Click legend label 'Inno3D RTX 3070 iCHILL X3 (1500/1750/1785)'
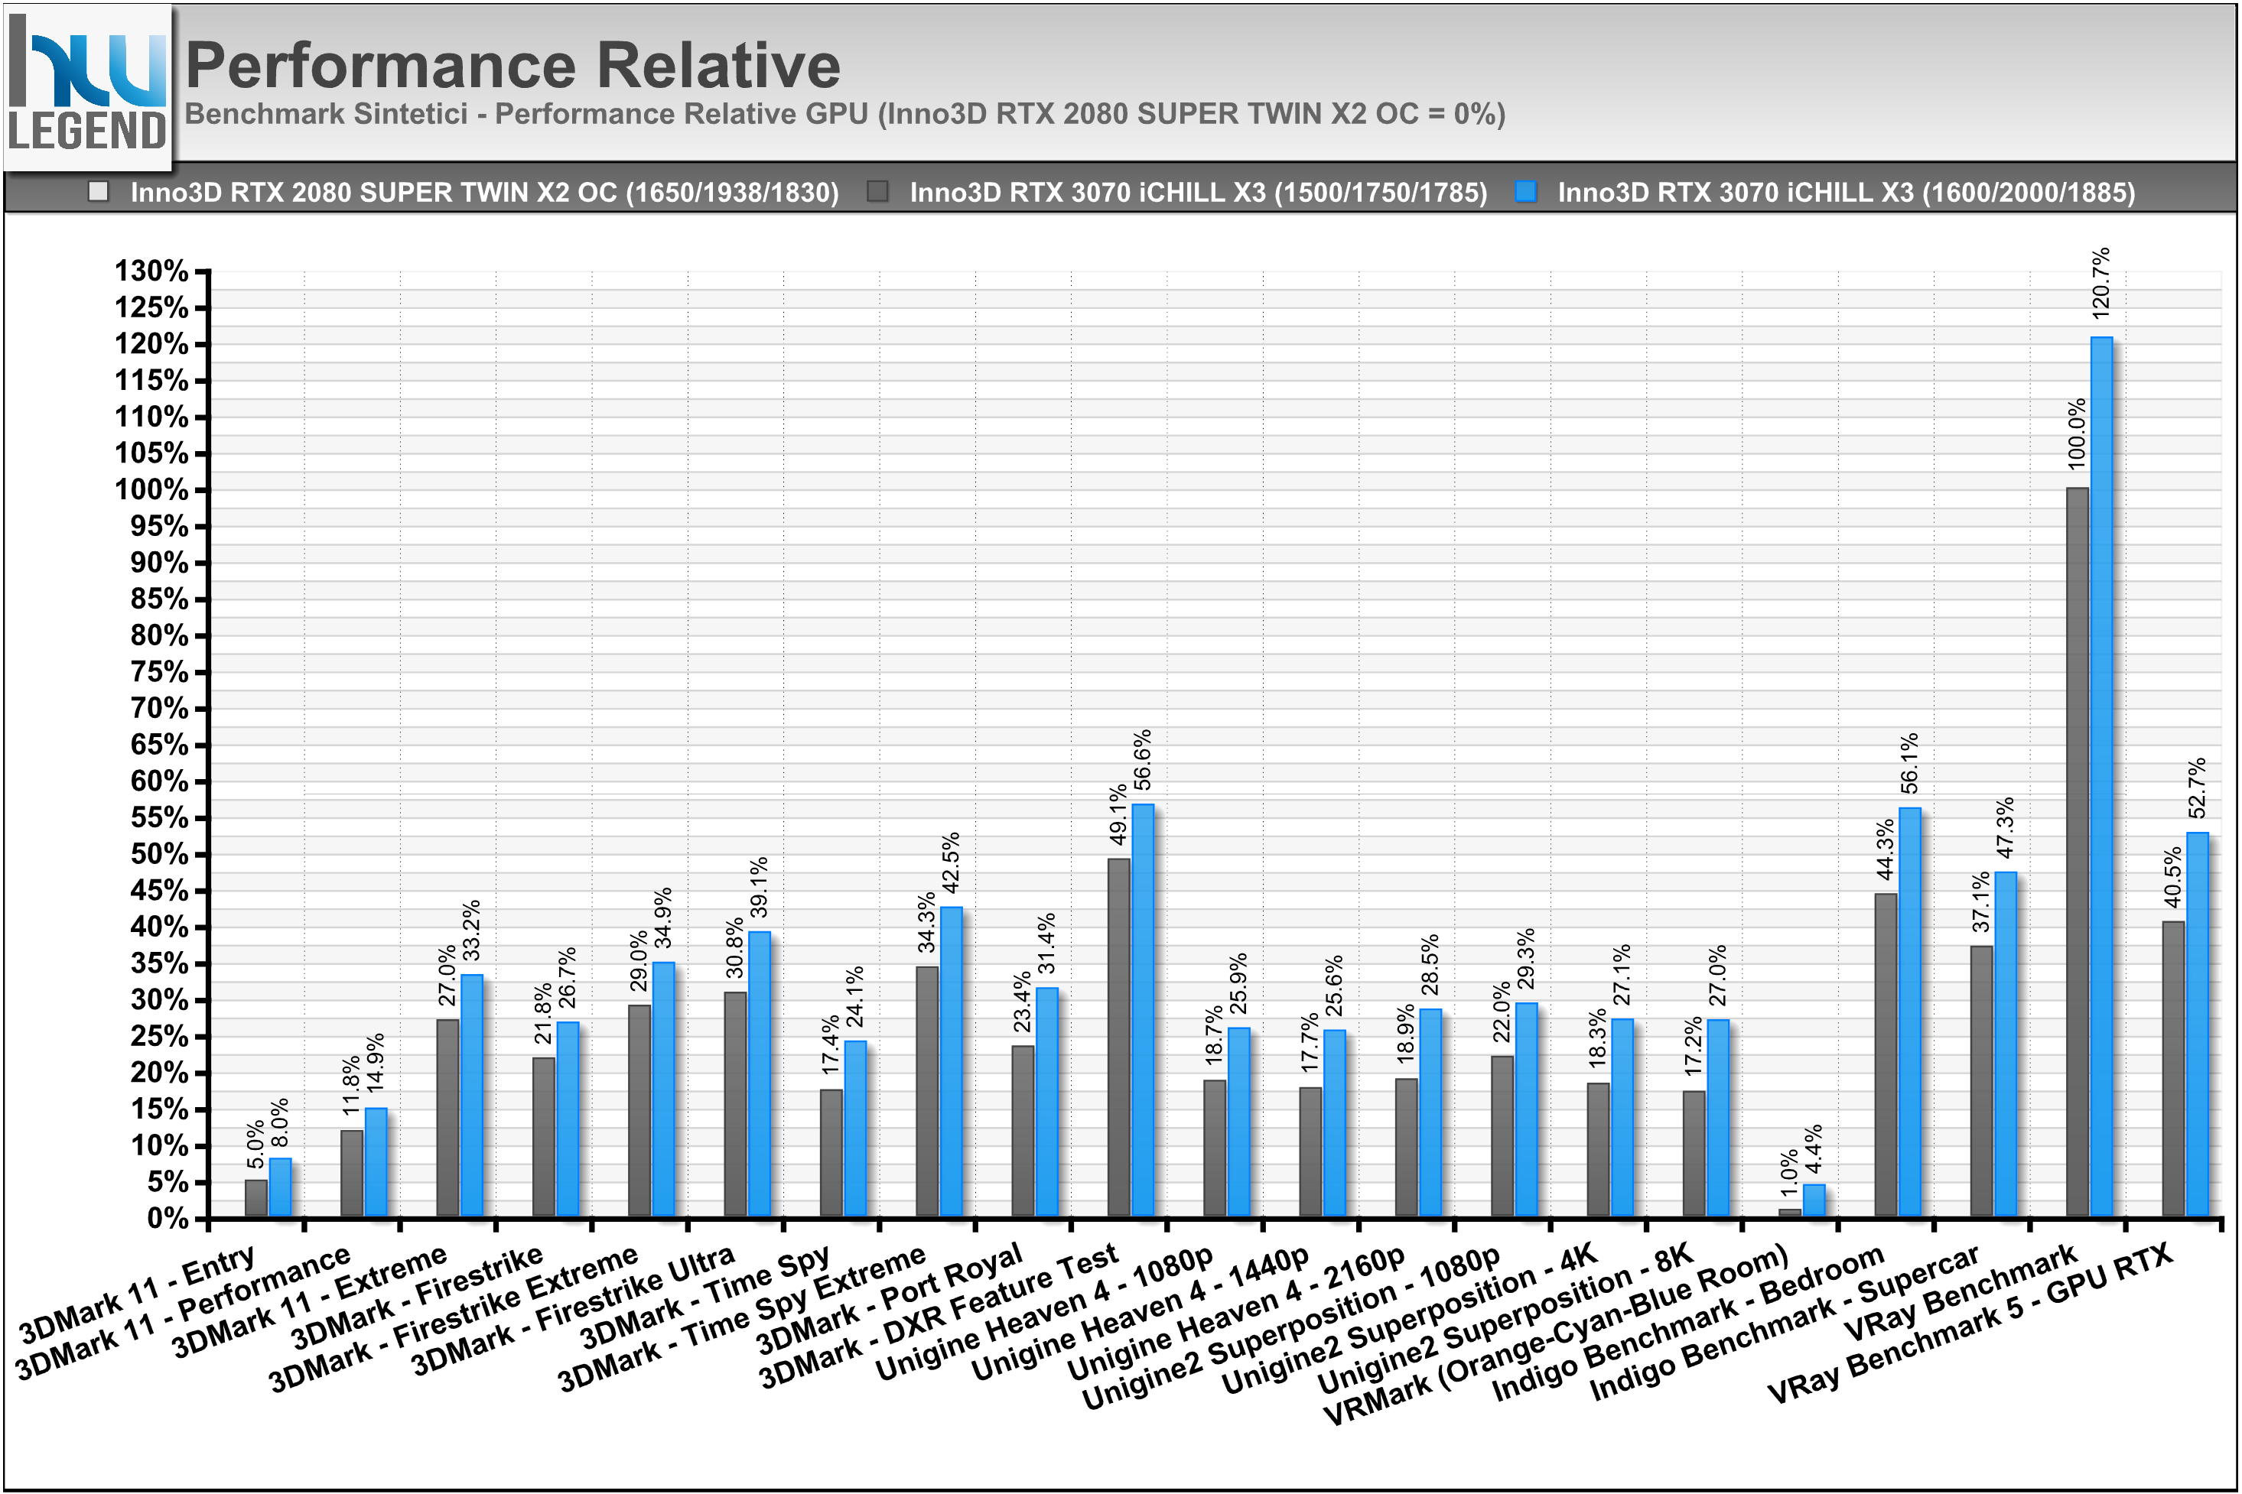Viewport: 2242px width, 1494px height. (1199, 193)
